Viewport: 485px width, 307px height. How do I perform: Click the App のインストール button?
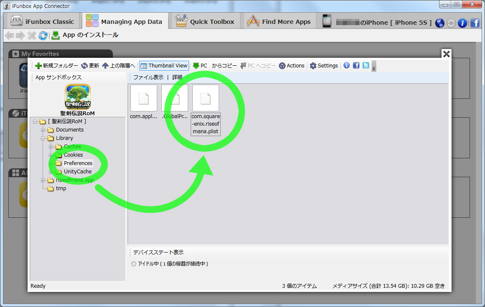tap(85, 35)
